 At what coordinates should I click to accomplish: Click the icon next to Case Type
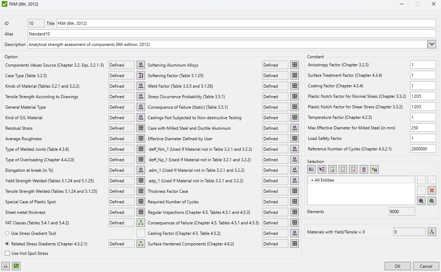coord(140,75)
